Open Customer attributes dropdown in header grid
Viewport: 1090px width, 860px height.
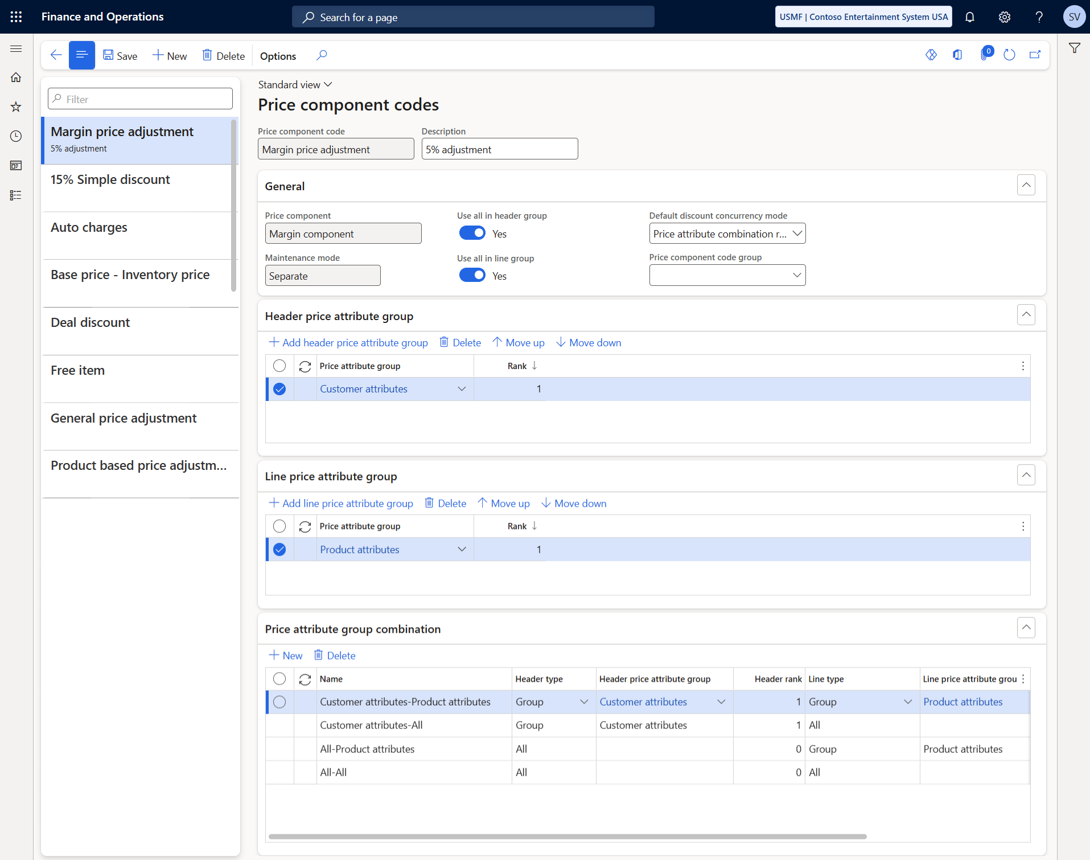point(462,389)
